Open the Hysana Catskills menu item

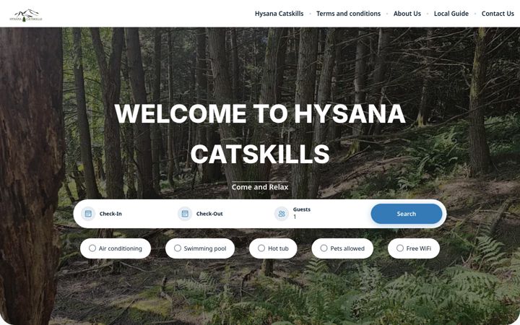279,14
